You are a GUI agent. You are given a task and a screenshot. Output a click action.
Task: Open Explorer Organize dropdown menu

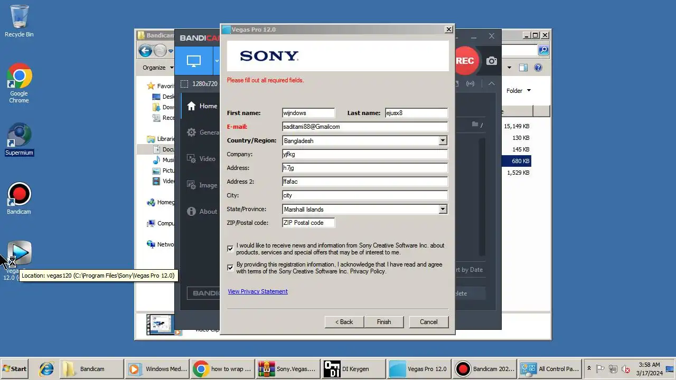(x=158, y=68)
